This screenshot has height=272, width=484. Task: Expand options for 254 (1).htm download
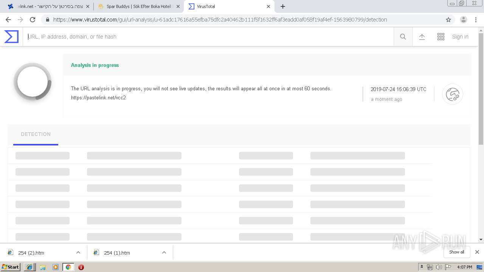tap(164, 253)
